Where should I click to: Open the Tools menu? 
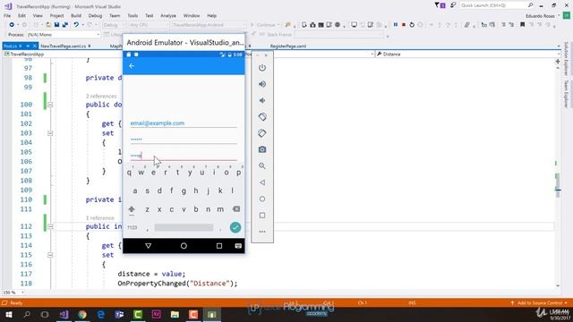coord(133,16)
